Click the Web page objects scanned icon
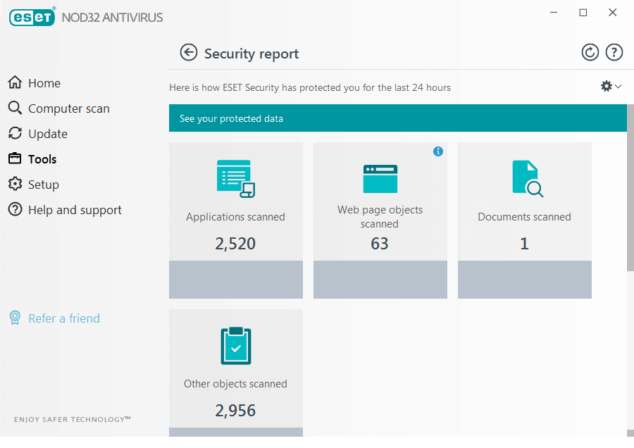The width and height of the screenshot is (634, 448). 380,178
